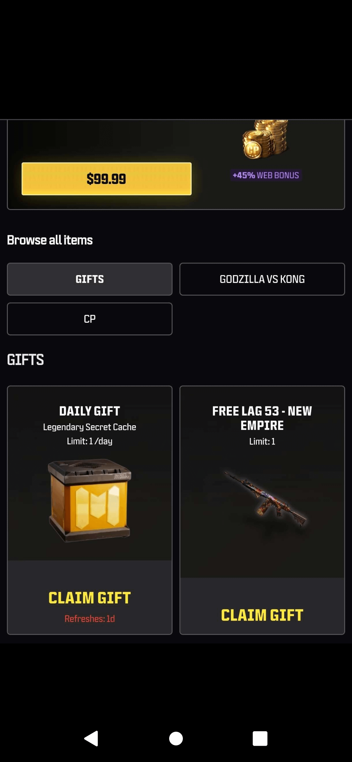The height and width of the screenshot is (762, 352).
Task: Tap the Android home circle icon
Action: [x=176, y=738]
